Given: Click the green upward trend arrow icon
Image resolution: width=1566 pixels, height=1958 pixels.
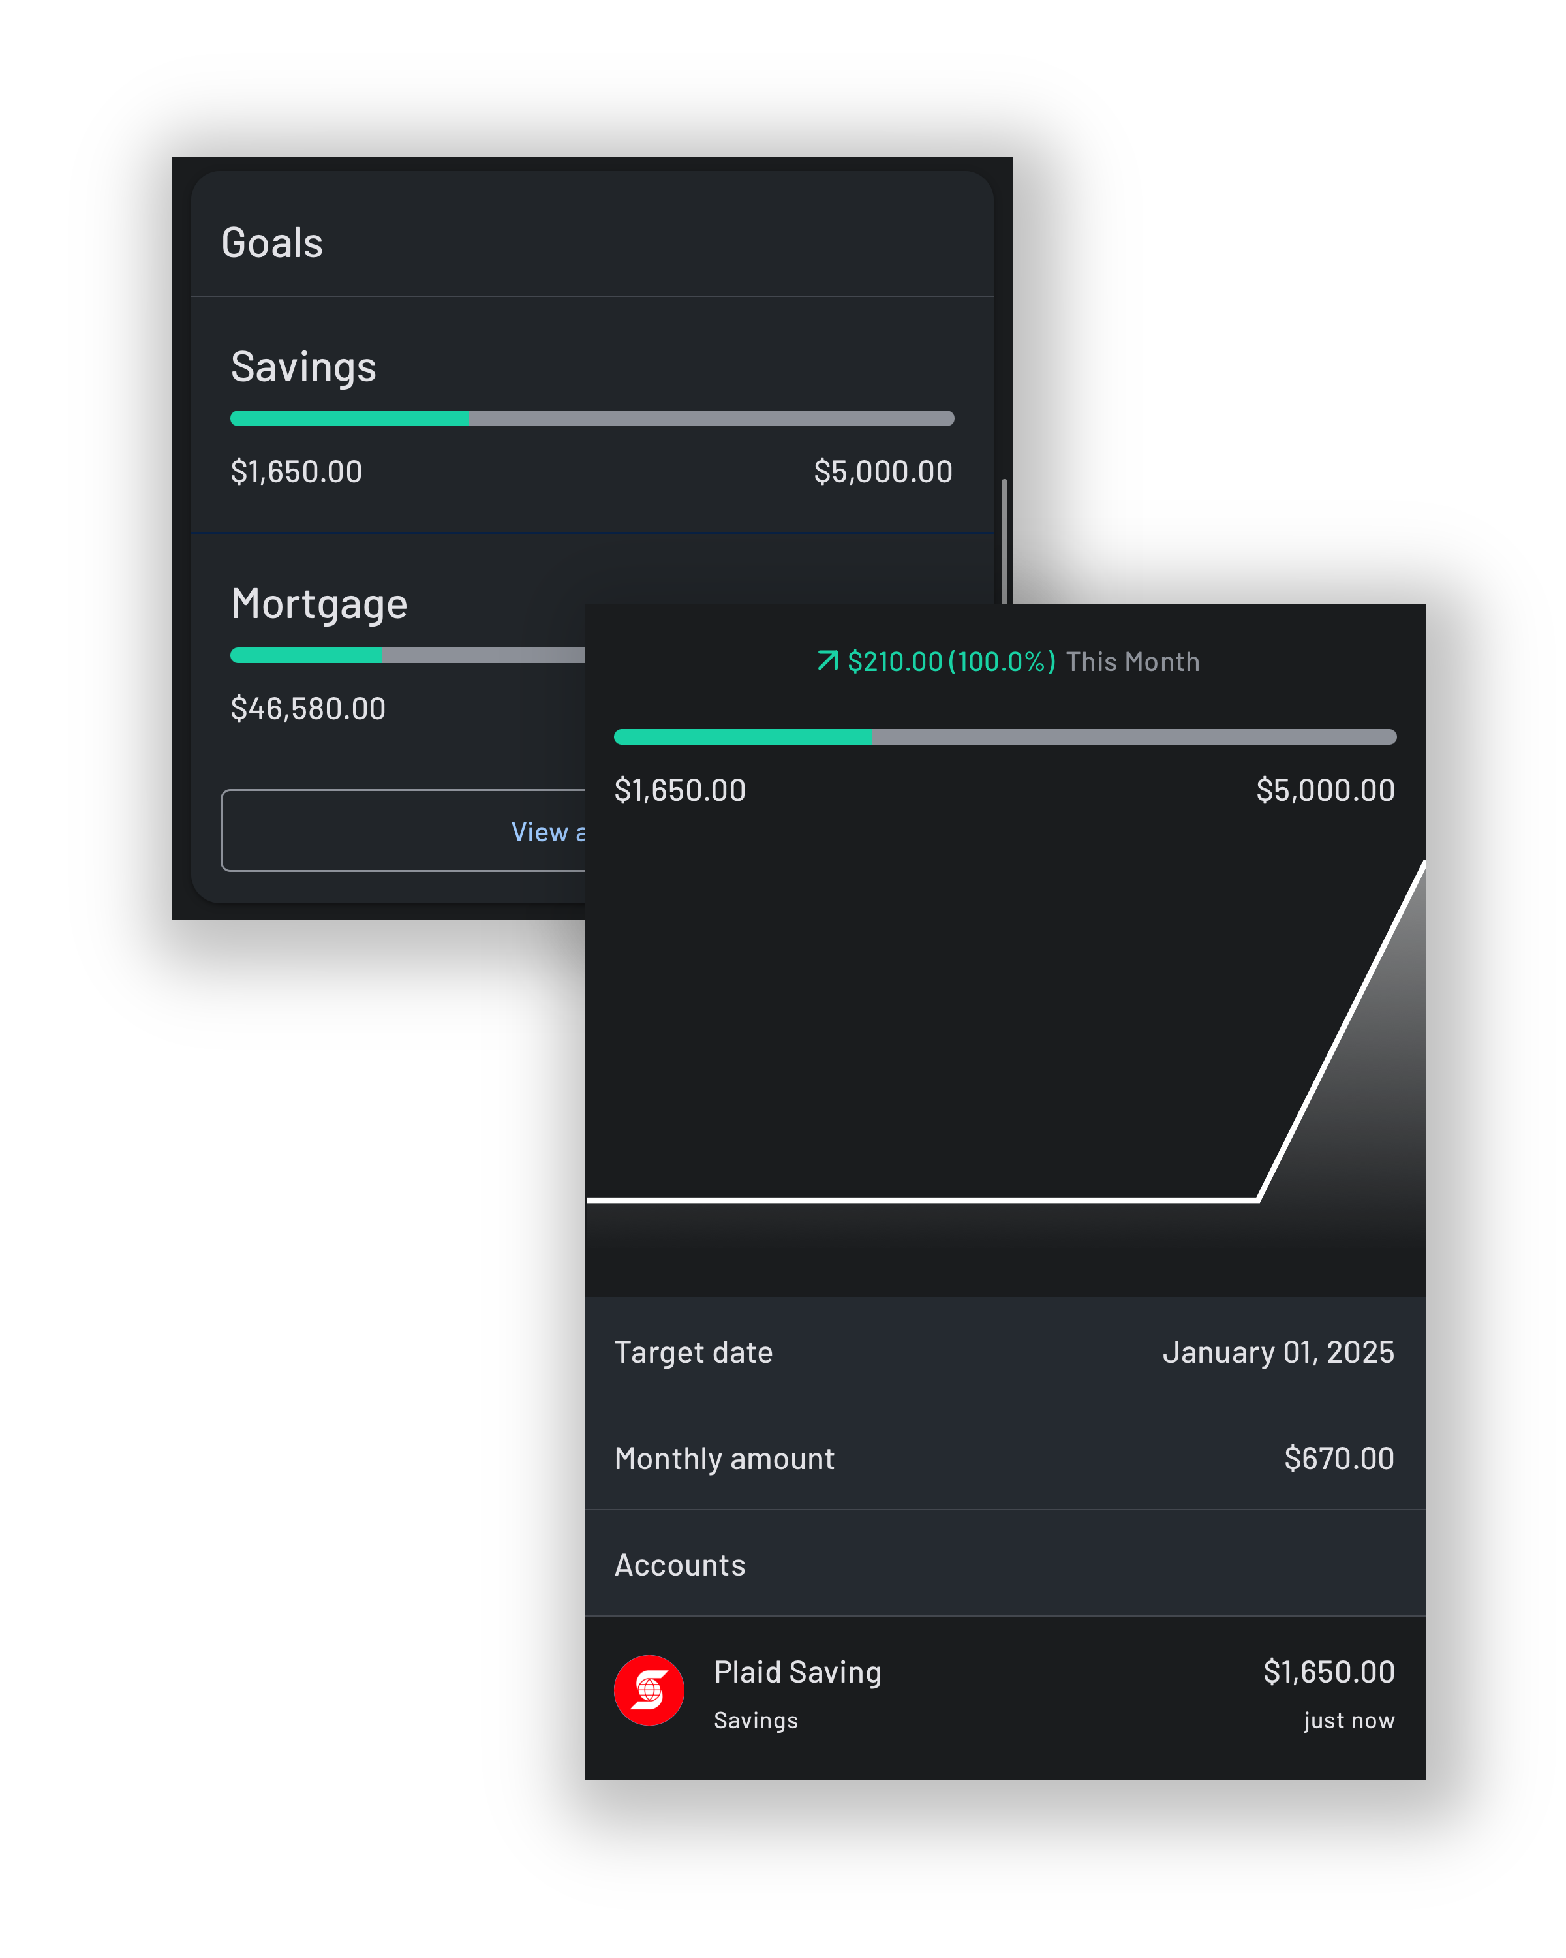Looking at the screenshot, I should 827,660.
